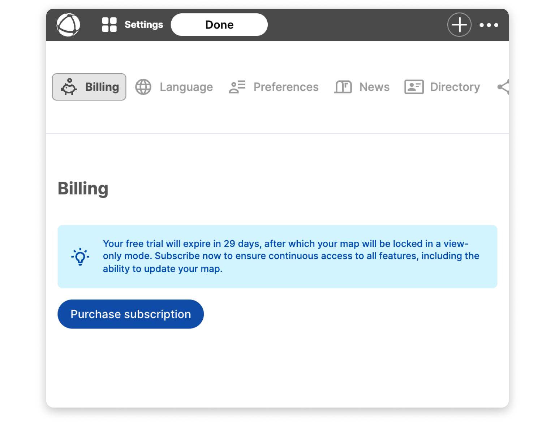This screenshot has width=555, height=422.
Task: Click the free trial expiry notice text
Action: point(291,256)
